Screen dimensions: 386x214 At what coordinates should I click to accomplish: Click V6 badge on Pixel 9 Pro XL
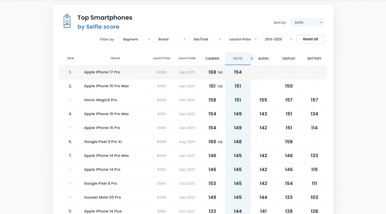(220, 142)
